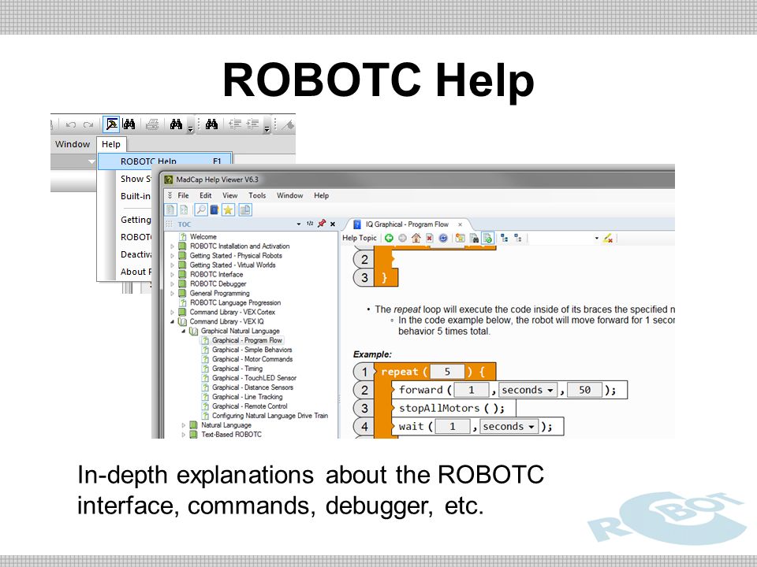Open Graphical - Motor Commands topic
The width and height of the screenshot is (757, 567).
pyautogui.click(x=252, y=360)
